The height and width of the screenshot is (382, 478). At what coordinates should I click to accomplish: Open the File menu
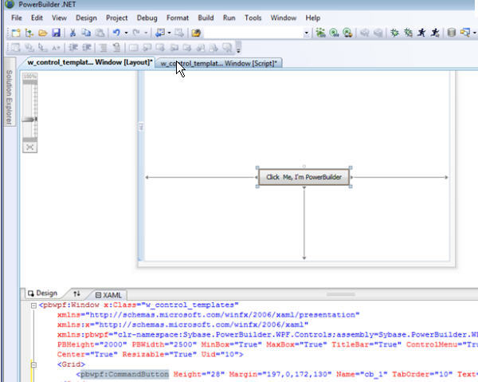point(17,18)
